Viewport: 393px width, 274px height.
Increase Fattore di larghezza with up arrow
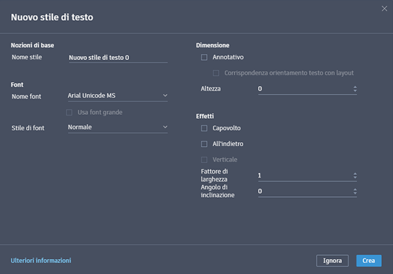coord(355,173)
